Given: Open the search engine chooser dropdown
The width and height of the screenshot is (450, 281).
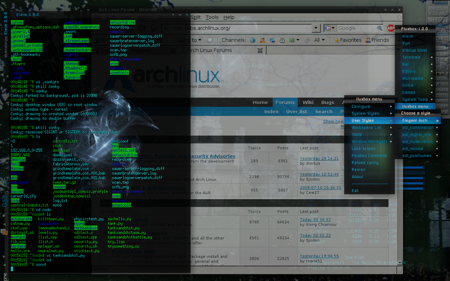Looking at the screenshot, I should tap(333, 28).
